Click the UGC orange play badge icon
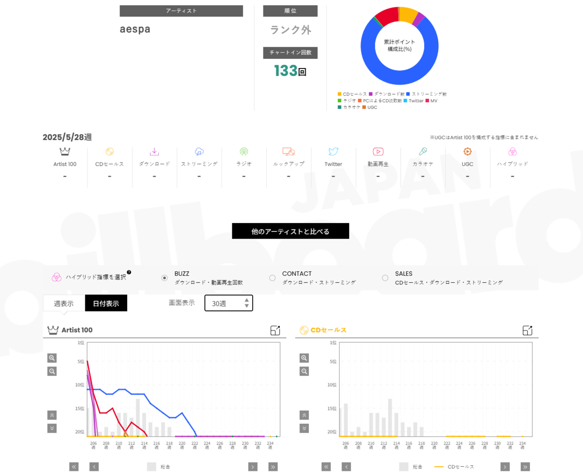The image size is (583, 472). tap(467, 152)
